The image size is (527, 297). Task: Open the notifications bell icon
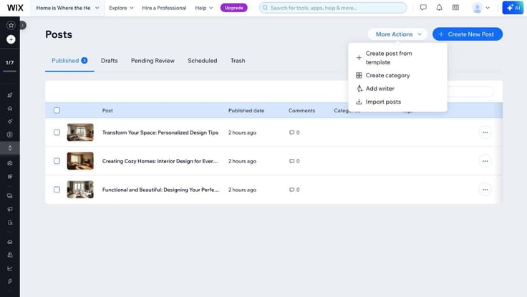coord(439,7)
